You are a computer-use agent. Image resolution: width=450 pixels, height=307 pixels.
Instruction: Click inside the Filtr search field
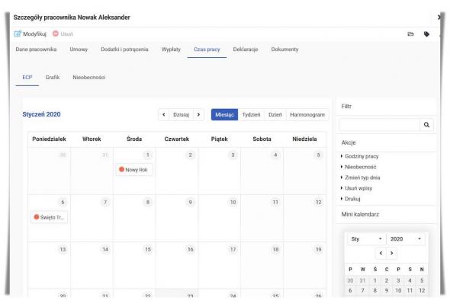click(379, 125)
